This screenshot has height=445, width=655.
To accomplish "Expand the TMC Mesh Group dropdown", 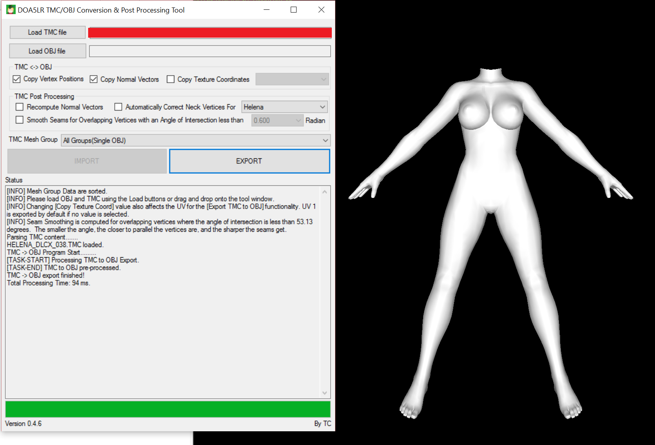I will click(x=195, y=140).
